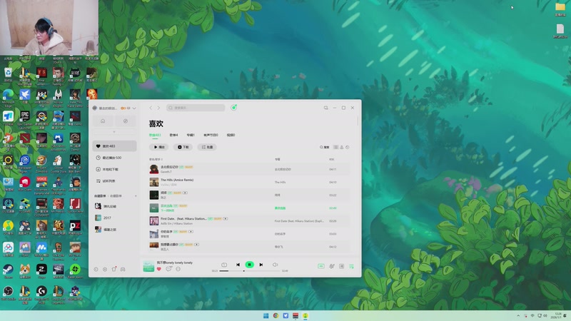
Task: Pause playback with the green button
Action: click(249, 265)
